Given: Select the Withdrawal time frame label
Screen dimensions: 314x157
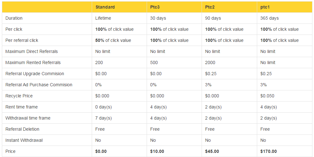Looking at the screenshot, I should pos(28,118).
